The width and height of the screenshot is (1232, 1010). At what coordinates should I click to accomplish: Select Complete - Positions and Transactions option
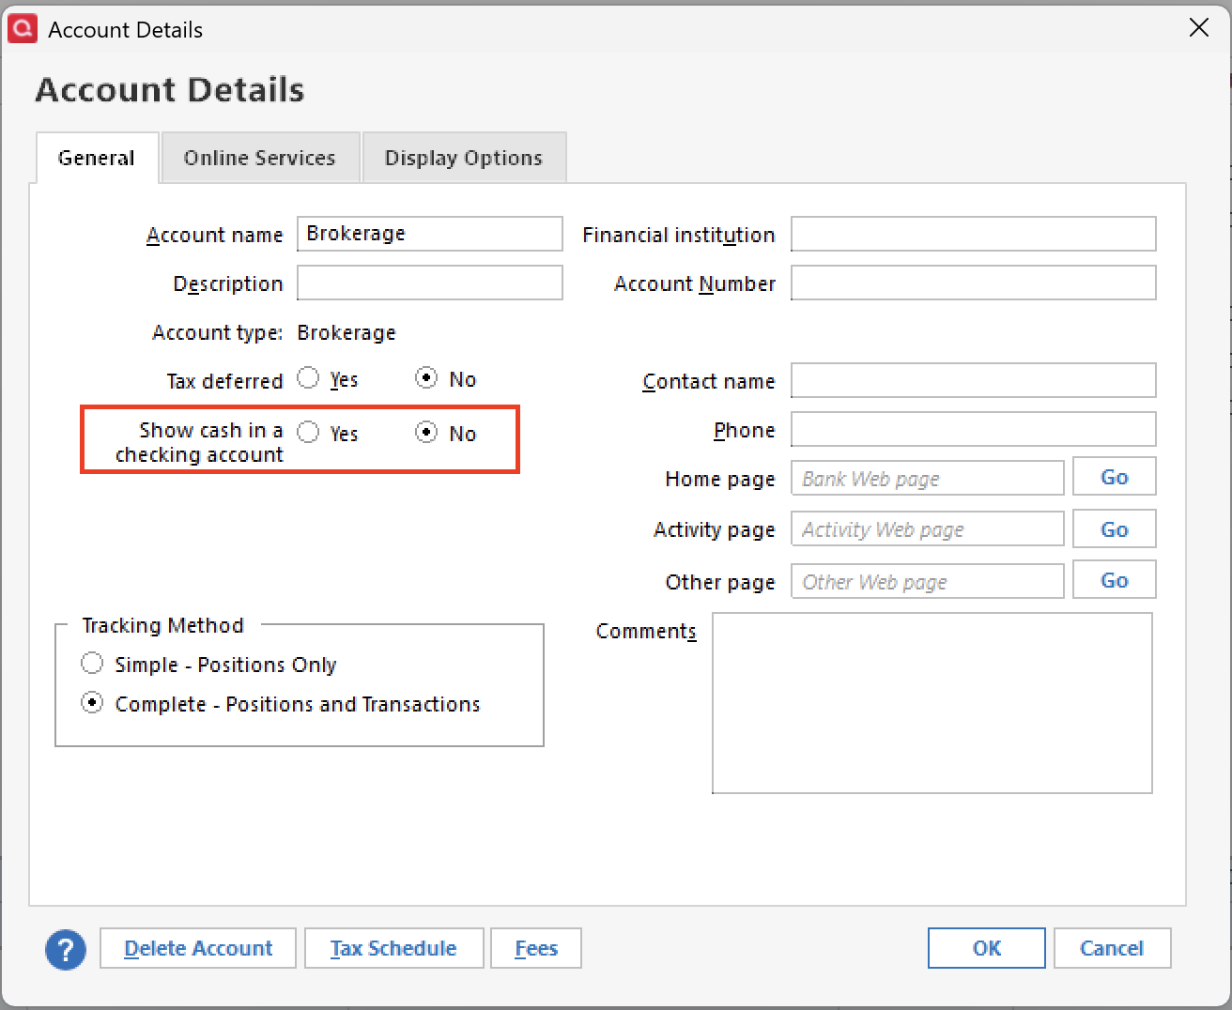pos(92,703)
